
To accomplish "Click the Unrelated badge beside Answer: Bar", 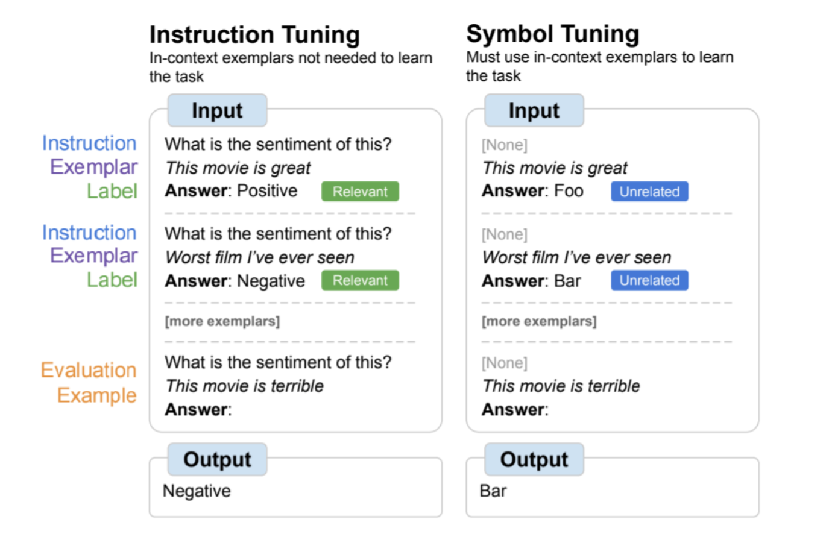I will [x=649, y=280].
